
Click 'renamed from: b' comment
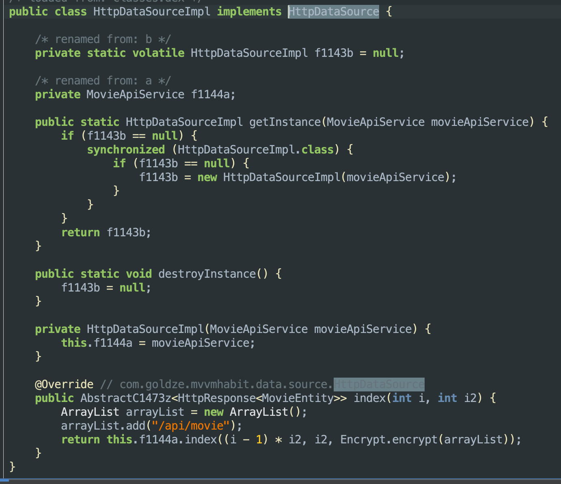click(x=103, y=39)
